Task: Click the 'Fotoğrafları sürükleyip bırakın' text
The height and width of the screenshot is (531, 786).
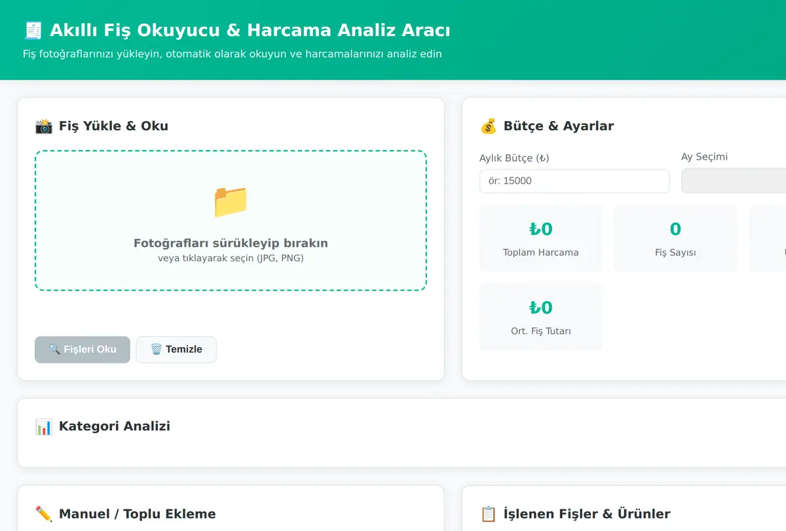Action: (x=231, y=244)
